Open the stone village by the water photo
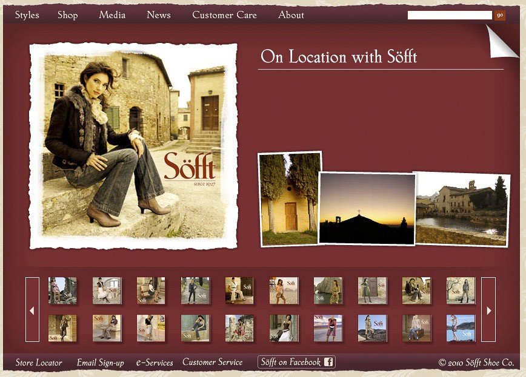This screenshot has height=377, width=526. click(462, 209)
